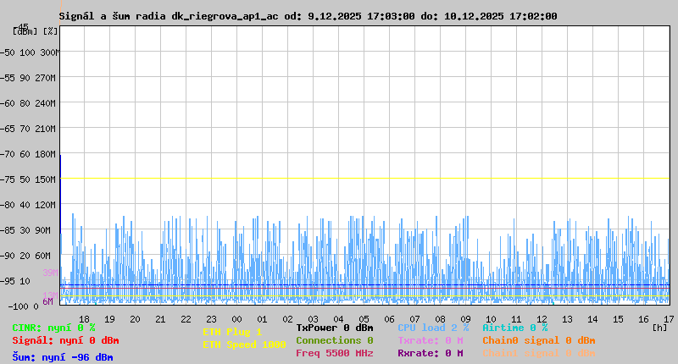The width and height of the screenshot is (678, 364).
Task: Click the purple Rxrate legend entry
Action: click(430, 353)
